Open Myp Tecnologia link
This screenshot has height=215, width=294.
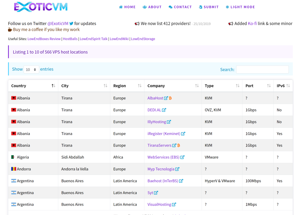[161, 169]
